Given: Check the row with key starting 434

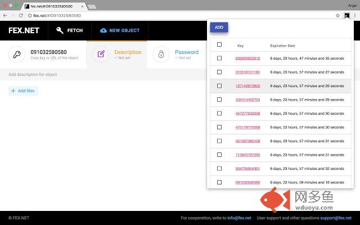Looking at the screenshot, I should (x=219, y=100).
